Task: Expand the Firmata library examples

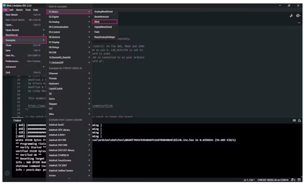Action: pos(69,79)
